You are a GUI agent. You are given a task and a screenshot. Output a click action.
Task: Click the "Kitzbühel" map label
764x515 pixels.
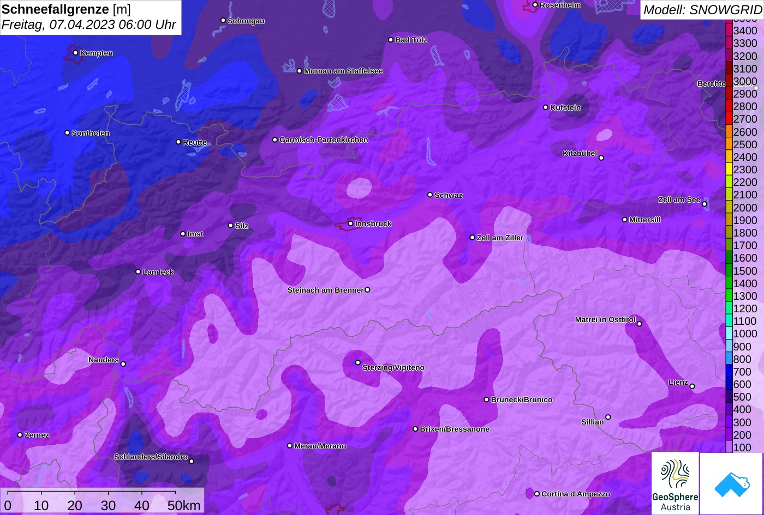point(580,154)
